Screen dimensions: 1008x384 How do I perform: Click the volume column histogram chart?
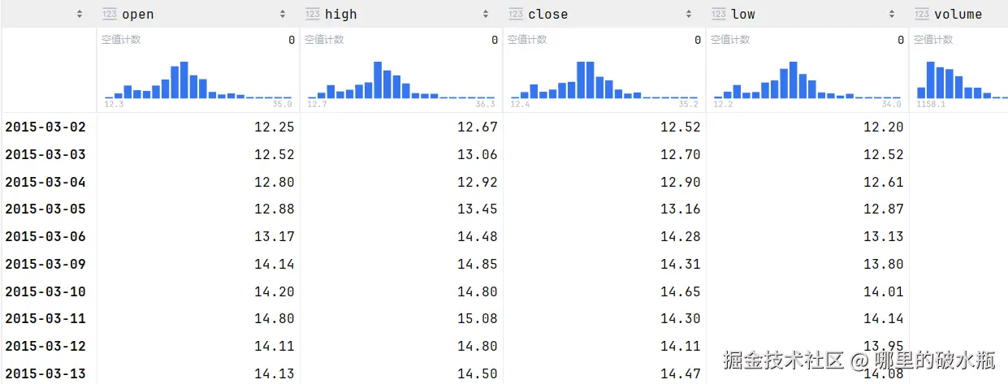pyautogui.click(x=963, y=80)
